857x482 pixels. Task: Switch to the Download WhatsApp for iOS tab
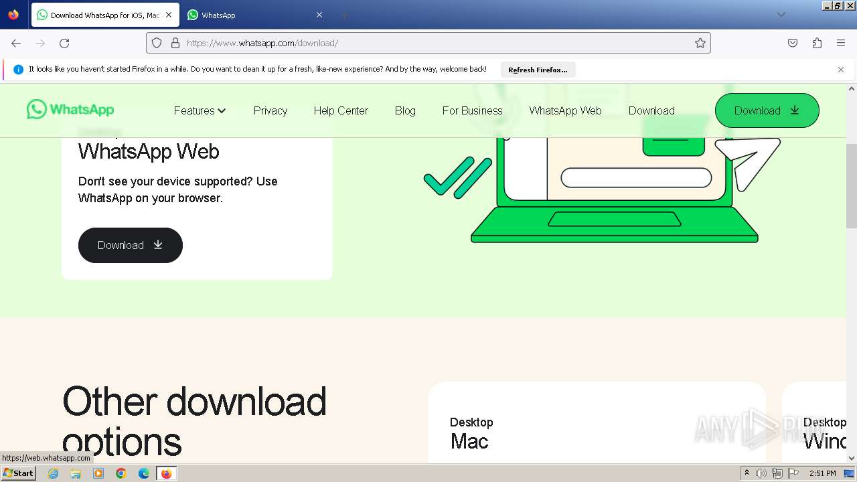click(x=105, y=15)
